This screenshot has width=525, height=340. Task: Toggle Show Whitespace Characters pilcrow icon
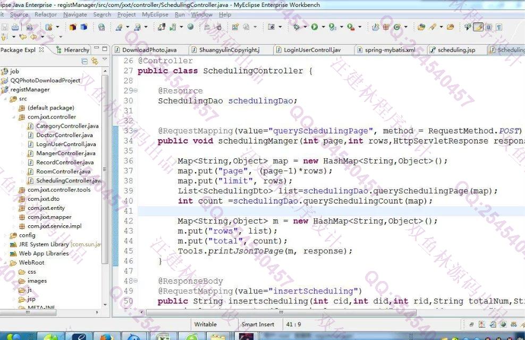click(x=499, y=27)
